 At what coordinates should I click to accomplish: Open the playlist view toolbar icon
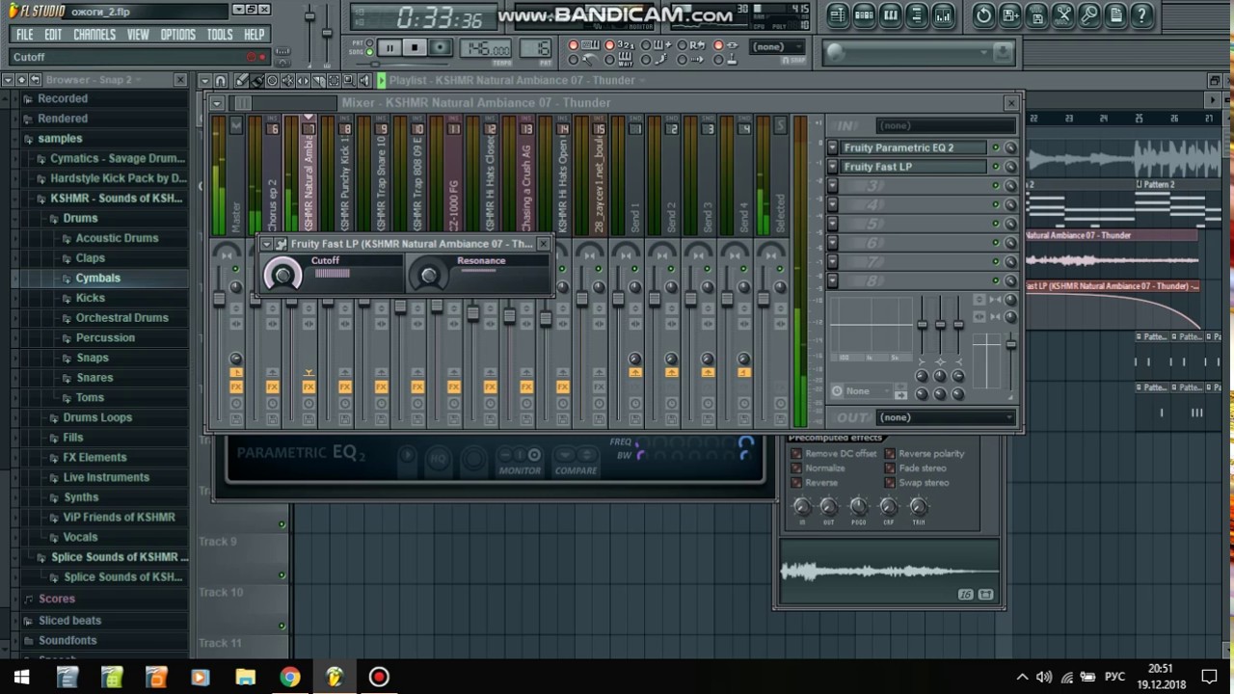point(838,15)
